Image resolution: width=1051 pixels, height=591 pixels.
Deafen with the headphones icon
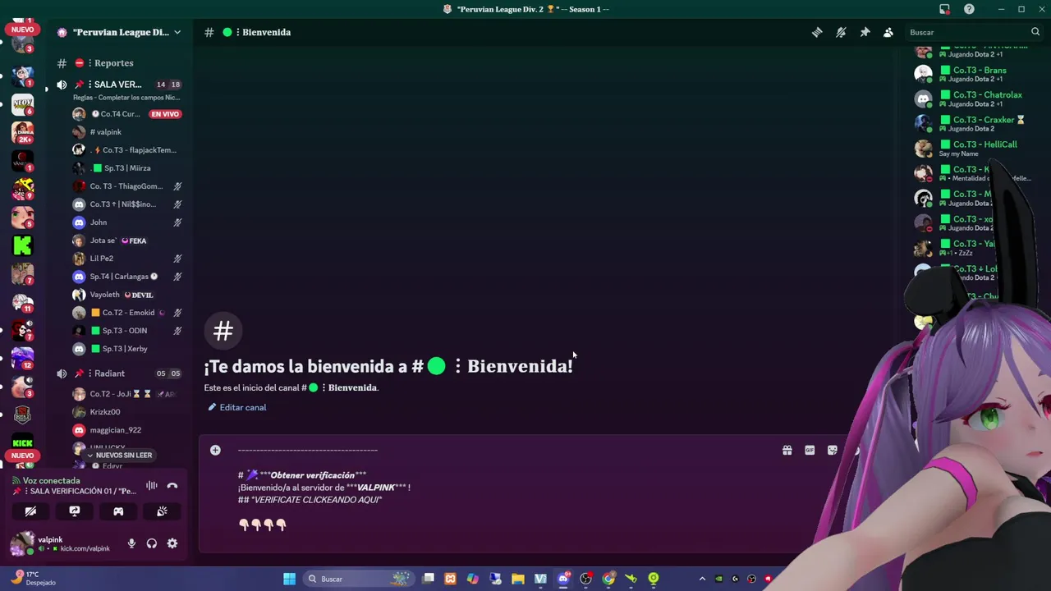tap(152, 543)
